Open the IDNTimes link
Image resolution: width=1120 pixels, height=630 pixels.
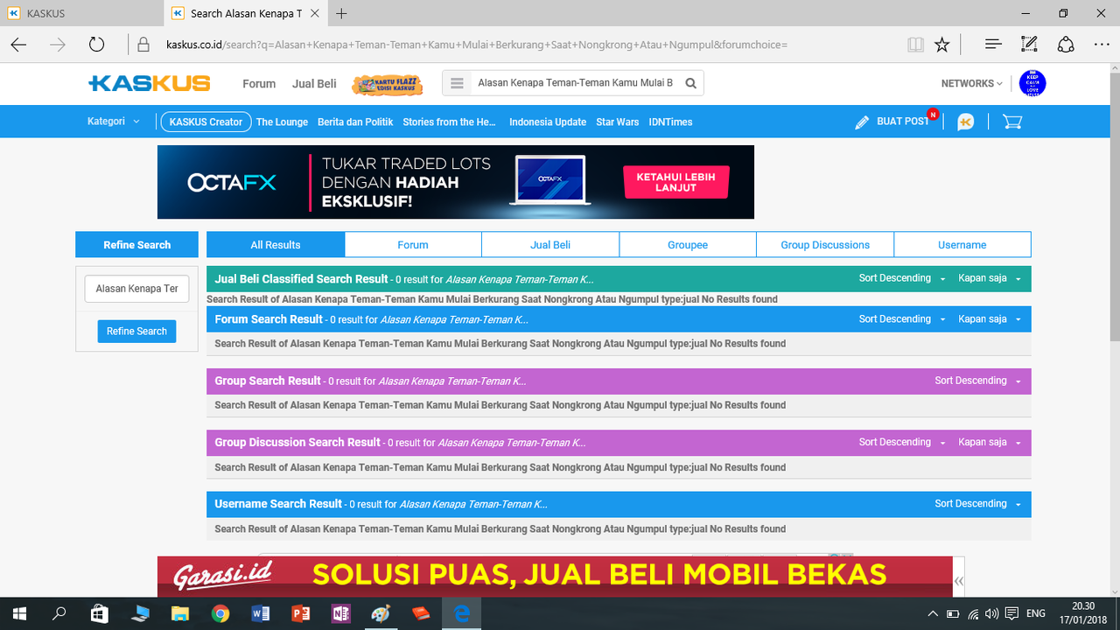[x=670, y=122]
